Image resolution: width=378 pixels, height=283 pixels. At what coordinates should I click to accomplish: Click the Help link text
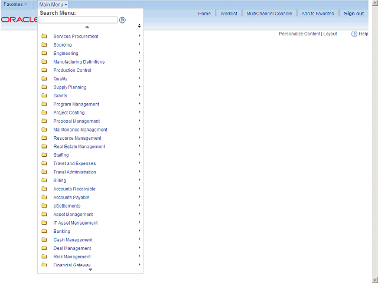pos(363,34)
